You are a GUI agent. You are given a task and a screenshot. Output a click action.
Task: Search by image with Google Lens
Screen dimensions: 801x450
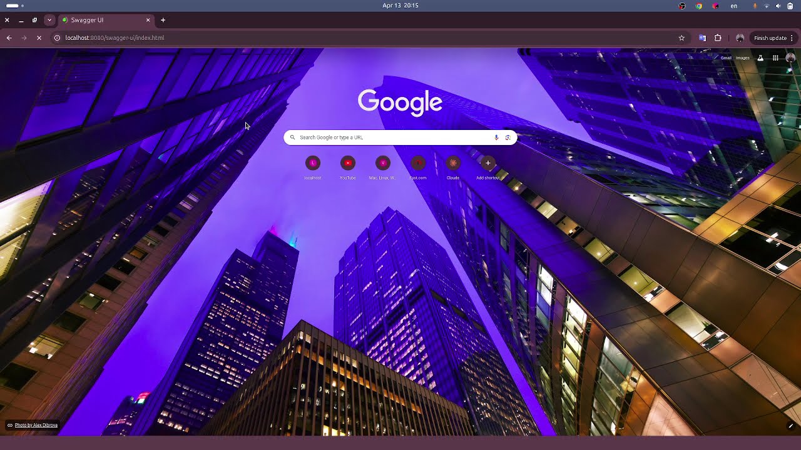click(508, 137)
